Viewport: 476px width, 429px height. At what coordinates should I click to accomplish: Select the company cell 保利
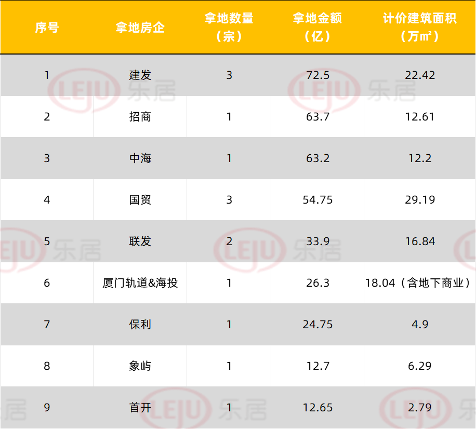click(140, 324)
